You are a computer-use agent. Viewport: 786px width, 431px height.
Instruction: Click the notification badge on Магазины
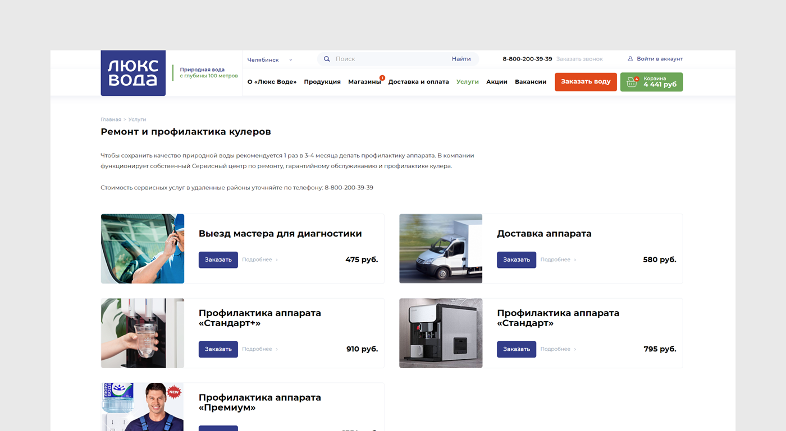click(x=382, y=78)
